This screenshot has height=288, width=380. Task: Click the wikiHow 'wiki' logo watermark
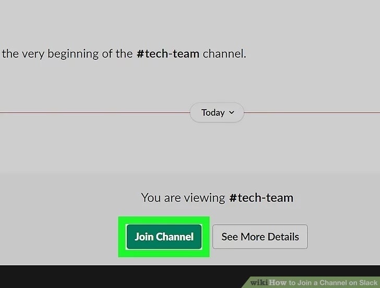coord(259,282)
